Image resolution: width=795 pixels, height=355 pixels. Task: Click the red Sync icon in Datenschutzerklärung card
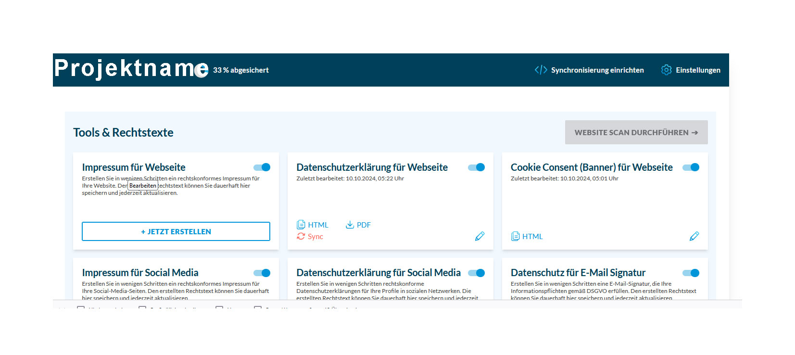pyautogui.click(x=301, y=236)
